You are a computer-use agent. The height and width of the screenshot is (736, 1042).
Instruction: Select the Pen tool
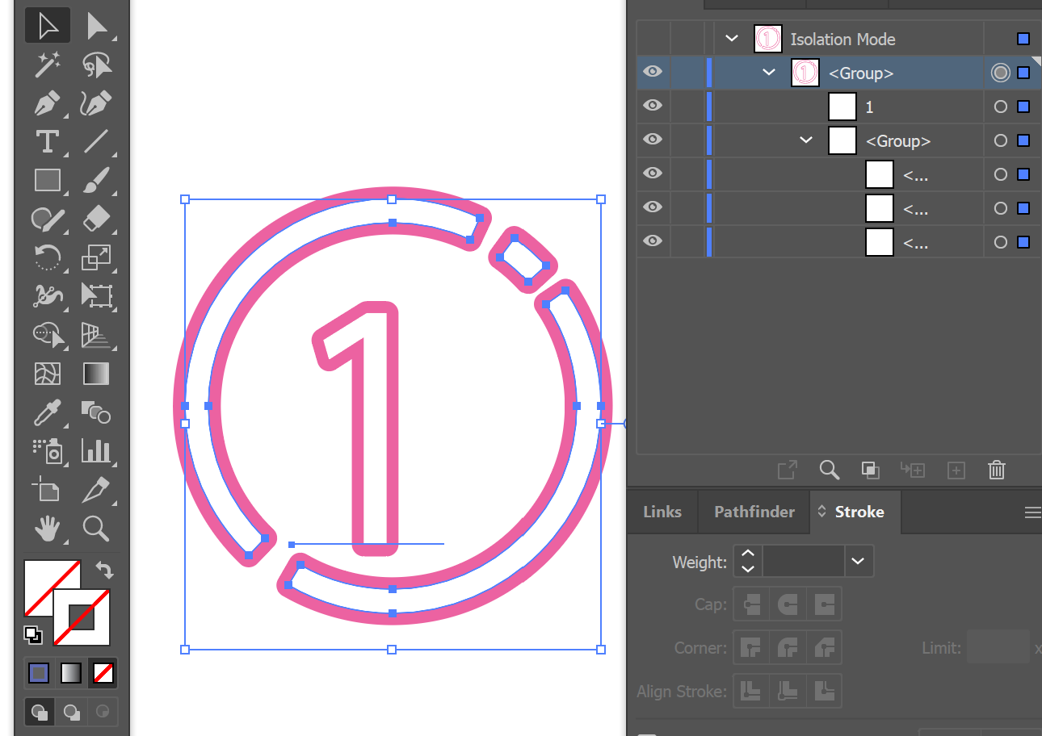(48, 103)
